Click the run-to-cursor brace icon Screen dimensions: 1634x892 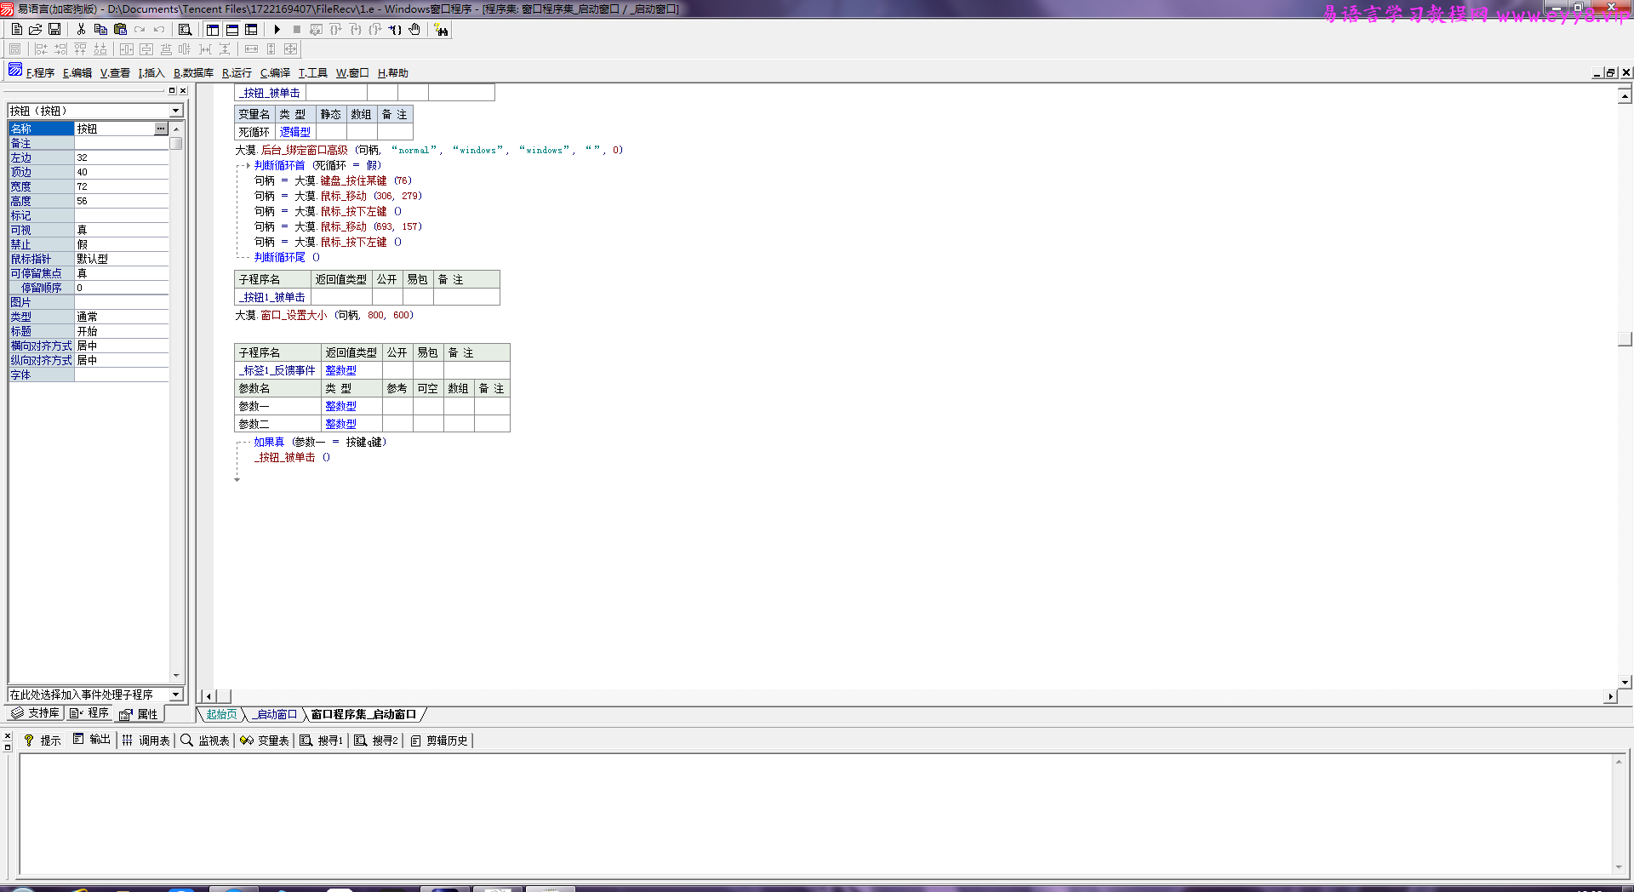[x=395, y=30]
